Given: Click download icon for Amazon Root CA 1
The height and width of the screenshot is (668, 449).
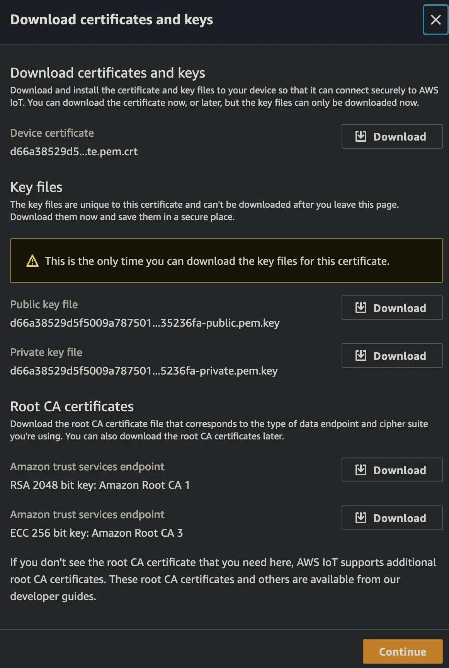Looking at the screenshot, I should click(x=361, y=470).
